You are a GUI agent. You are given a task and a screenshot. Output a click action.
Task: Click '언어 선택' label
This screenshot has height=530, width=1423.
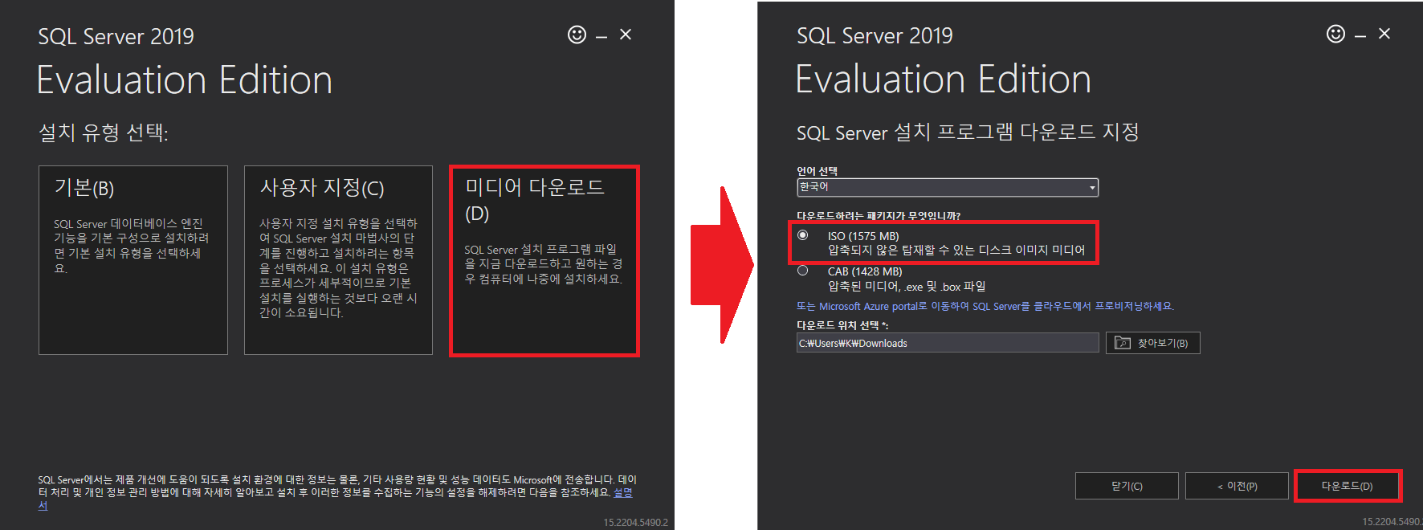click(817, 171)
